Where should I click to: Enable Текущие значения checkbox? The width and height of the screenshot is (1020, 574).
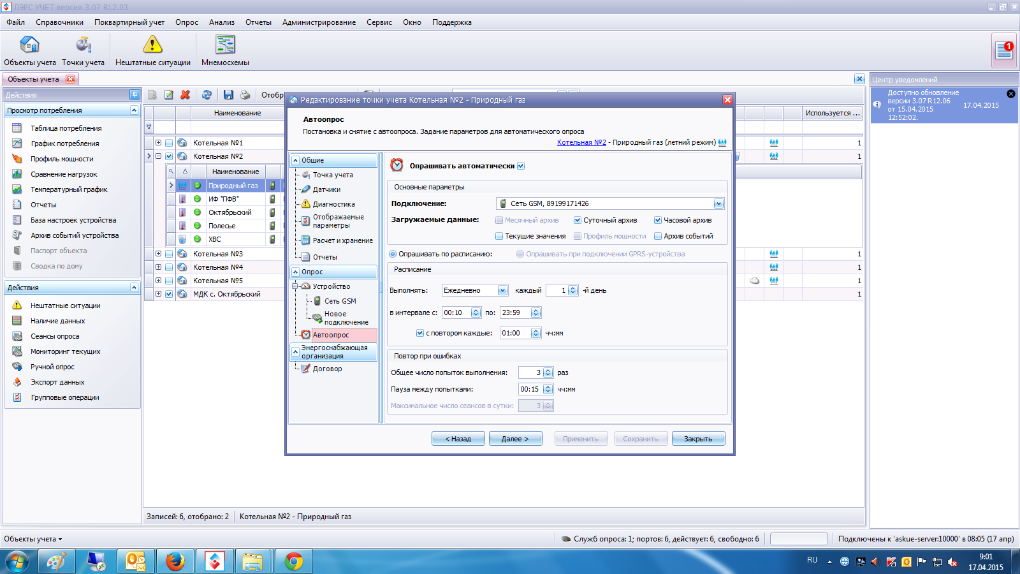[x=499, y=236]
